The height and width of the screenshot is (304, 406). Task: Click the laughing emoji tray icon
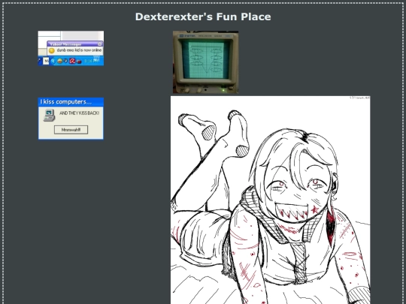coord(60,61)
